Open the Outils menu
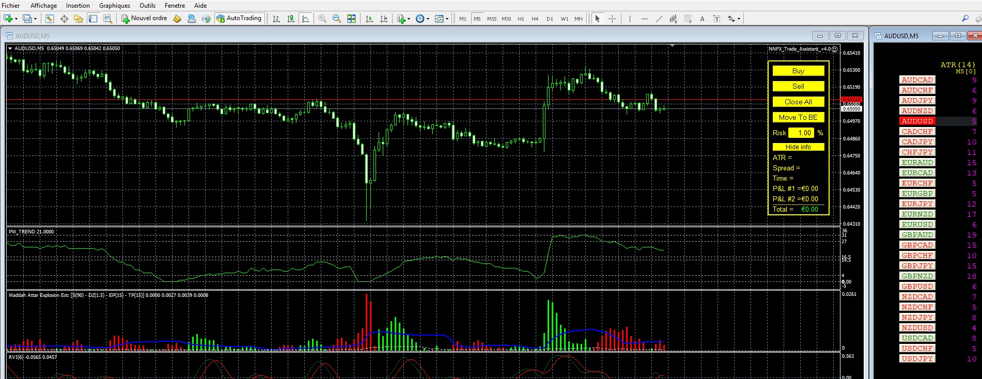 pyautogui.click(x=147, y=6)
